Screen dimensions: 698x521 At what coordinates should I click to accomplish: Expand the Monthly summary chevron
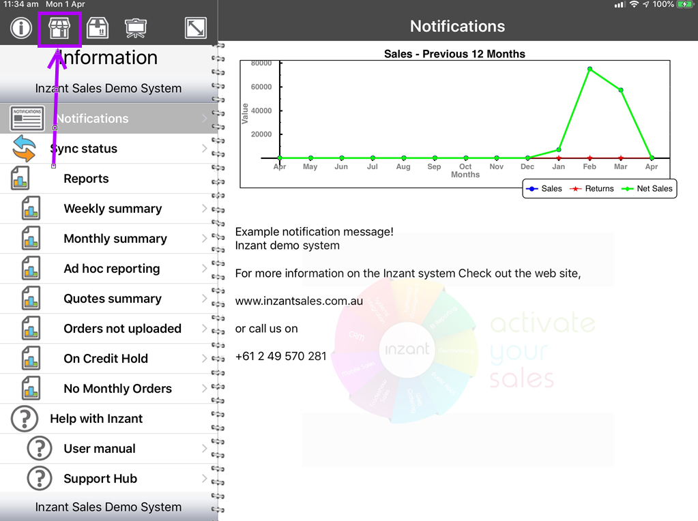point(204,238)
